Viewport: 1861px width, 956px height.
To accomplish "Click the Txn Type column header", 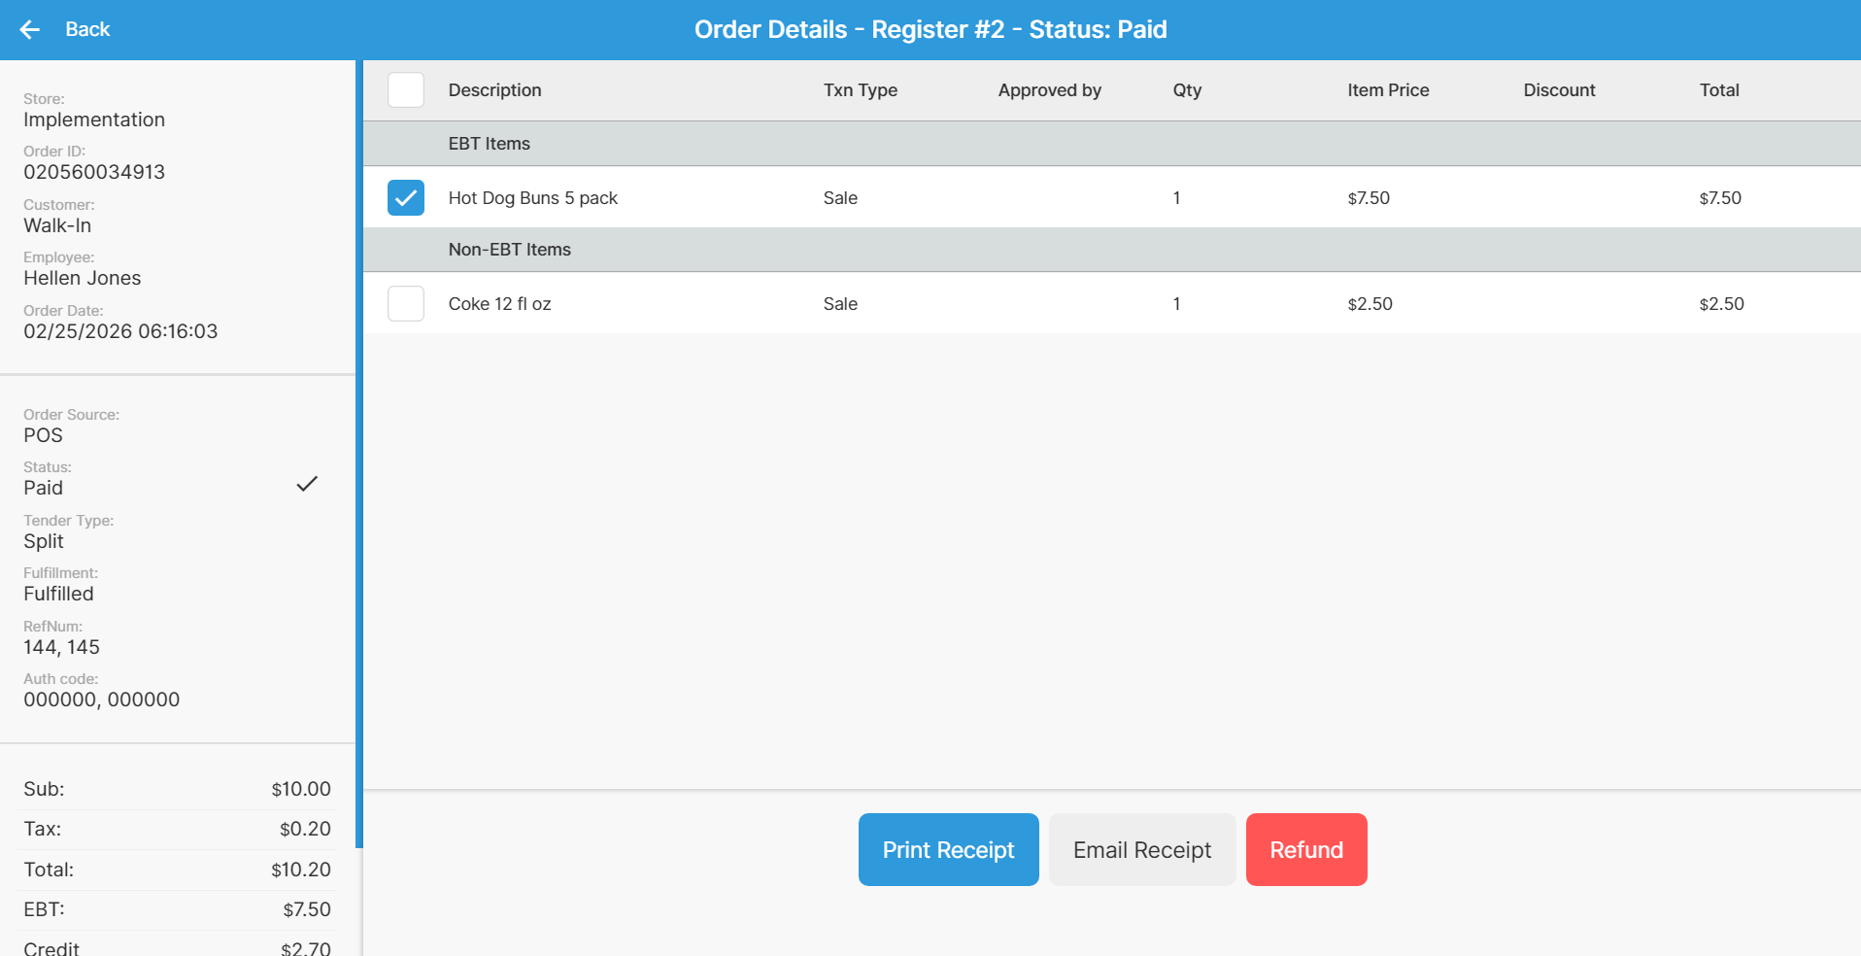I will pyautogui.click(x=860, y=90).
